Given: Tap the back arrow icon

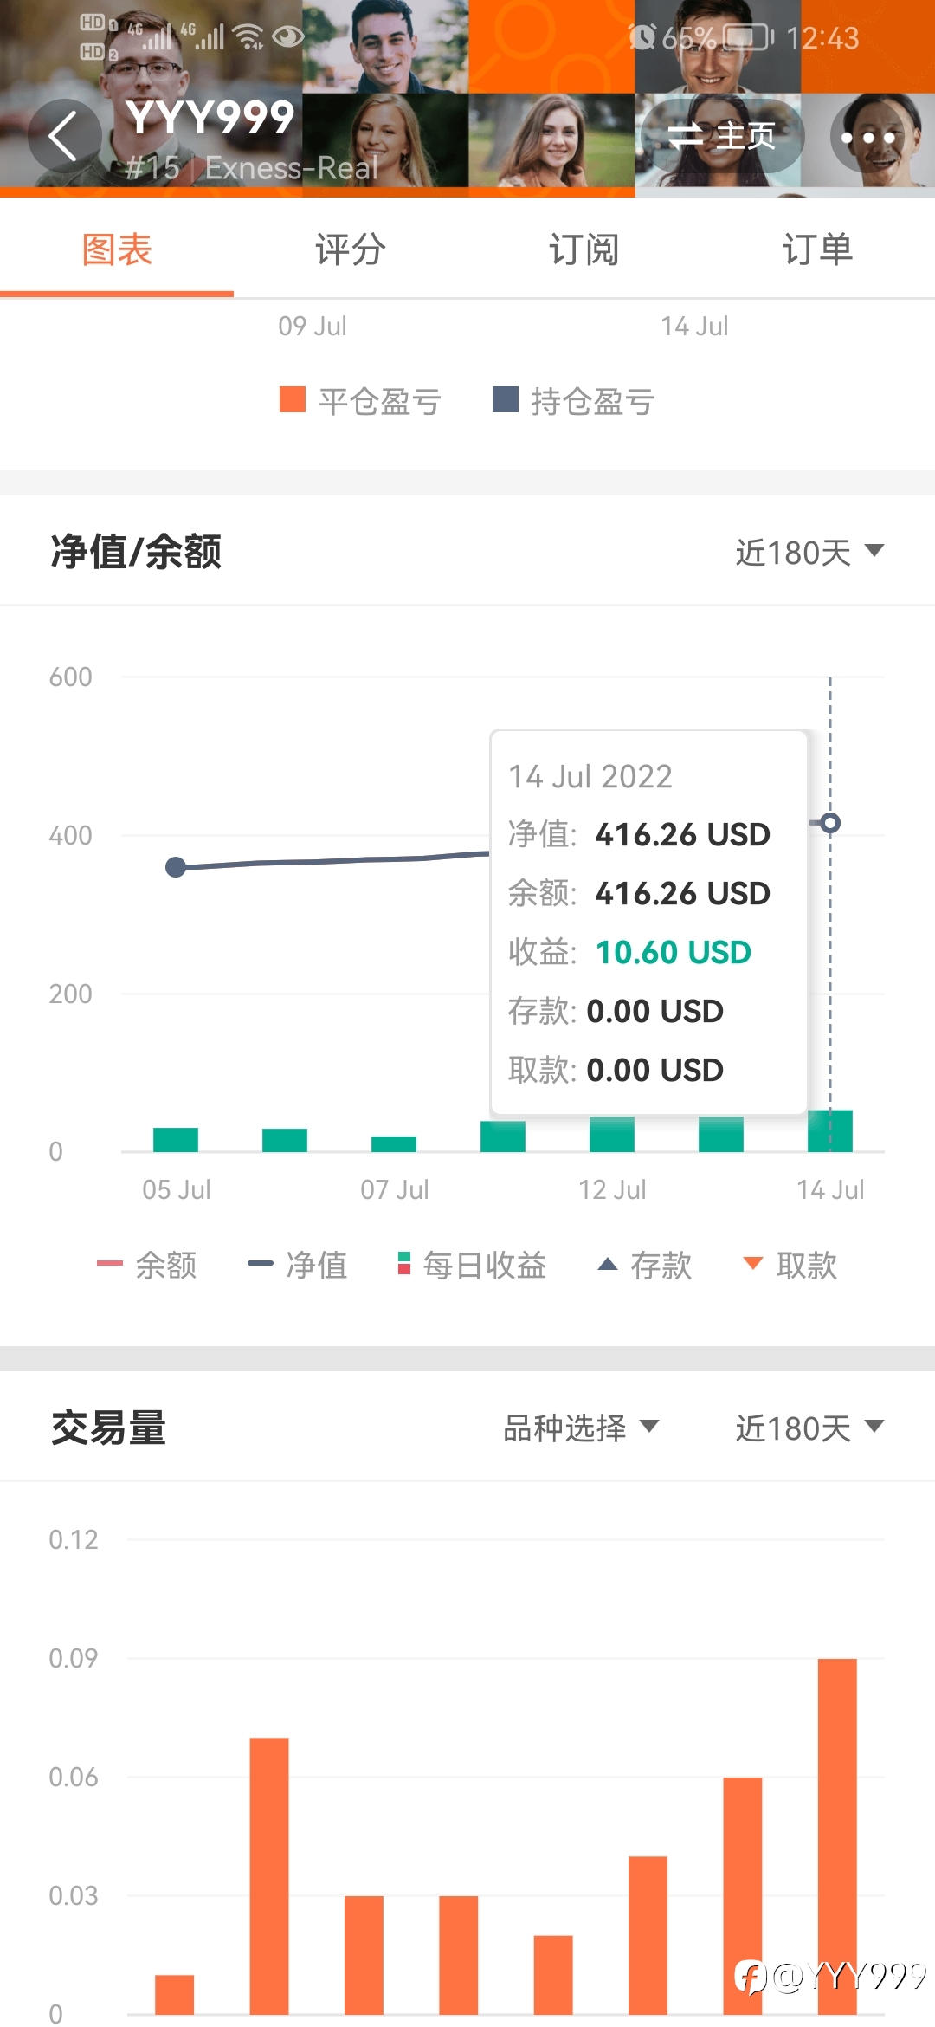Looking at the screenshot, I should (x=63, y=136).
